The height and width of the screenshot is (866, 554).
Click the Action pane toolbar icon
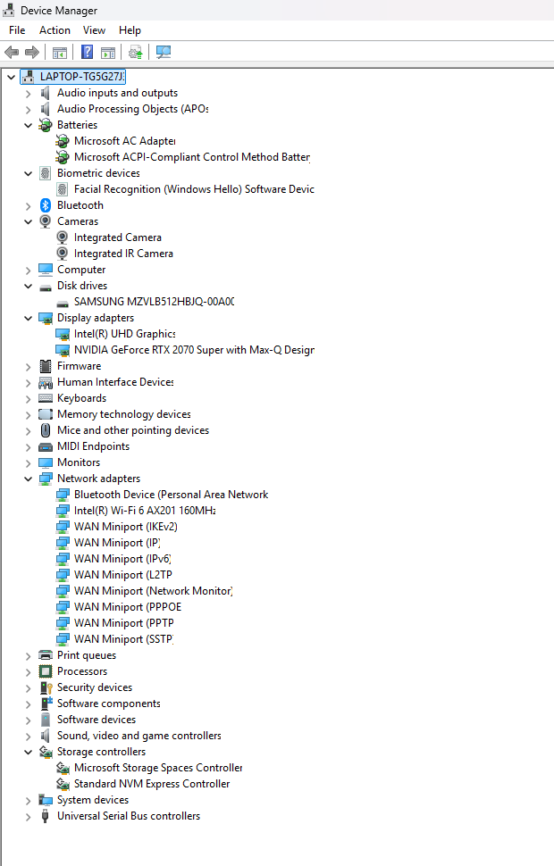(108, 53)
